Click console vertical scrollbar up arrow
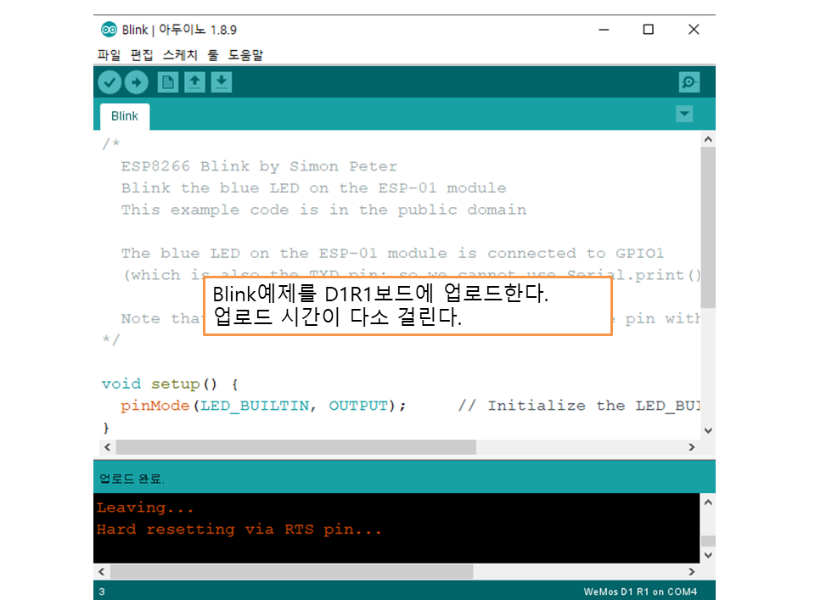The height and width of the screenshot is (611, 815). [708, 502]
